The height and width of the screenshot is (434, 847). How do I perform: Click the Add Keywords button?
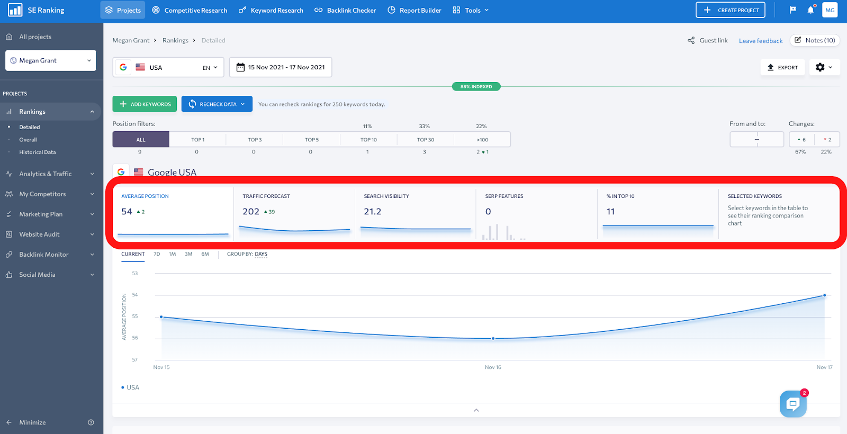coord(145,104)
